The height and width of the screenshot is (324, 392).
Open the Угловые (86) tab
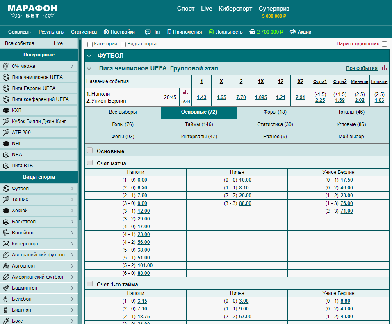(x=351, y=124)
